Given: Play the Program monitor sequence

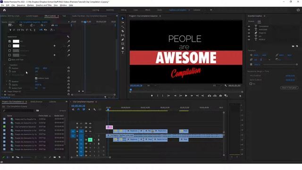Looking at the screenshot, I should point(186,95).
